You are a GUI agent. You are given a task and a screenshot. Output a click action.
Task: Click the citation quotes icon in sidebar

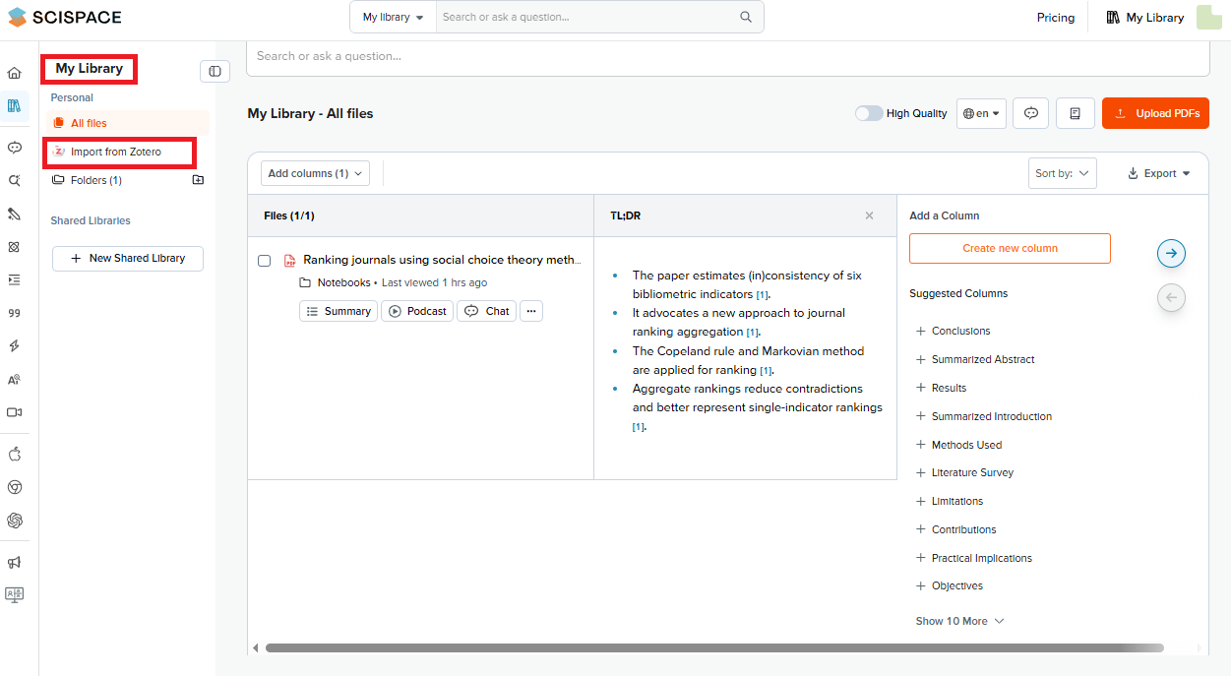click(x=14, y=313)
